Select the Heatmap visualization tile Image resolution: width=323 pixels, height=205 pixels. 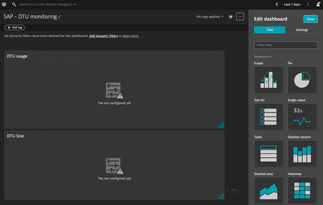pos(302,190)
